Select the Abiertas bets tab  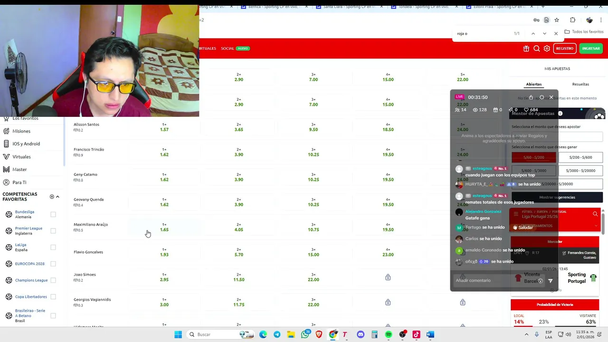click(534, 84)
